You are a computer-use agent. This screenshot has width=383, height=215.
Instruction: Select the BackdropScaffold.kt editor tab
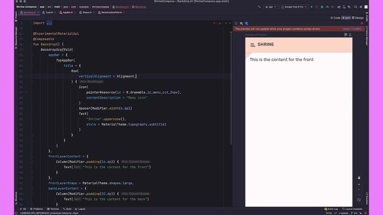[111, 13]
